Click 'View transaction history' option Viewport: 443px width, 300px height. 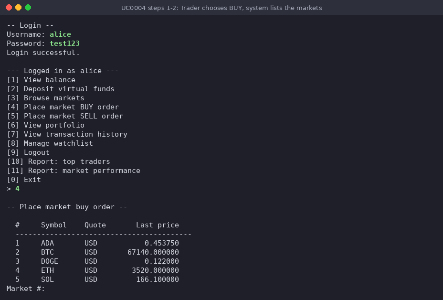pos(67,134)
